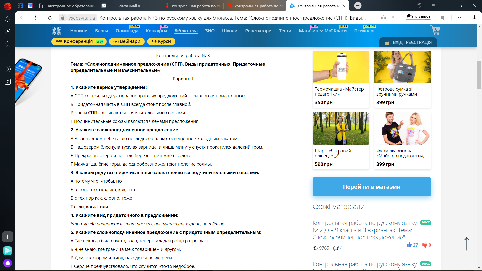This screenshot has height=271, width=482.
Task: Switch to the Почта Mail.ru tab
Action: 129,6
